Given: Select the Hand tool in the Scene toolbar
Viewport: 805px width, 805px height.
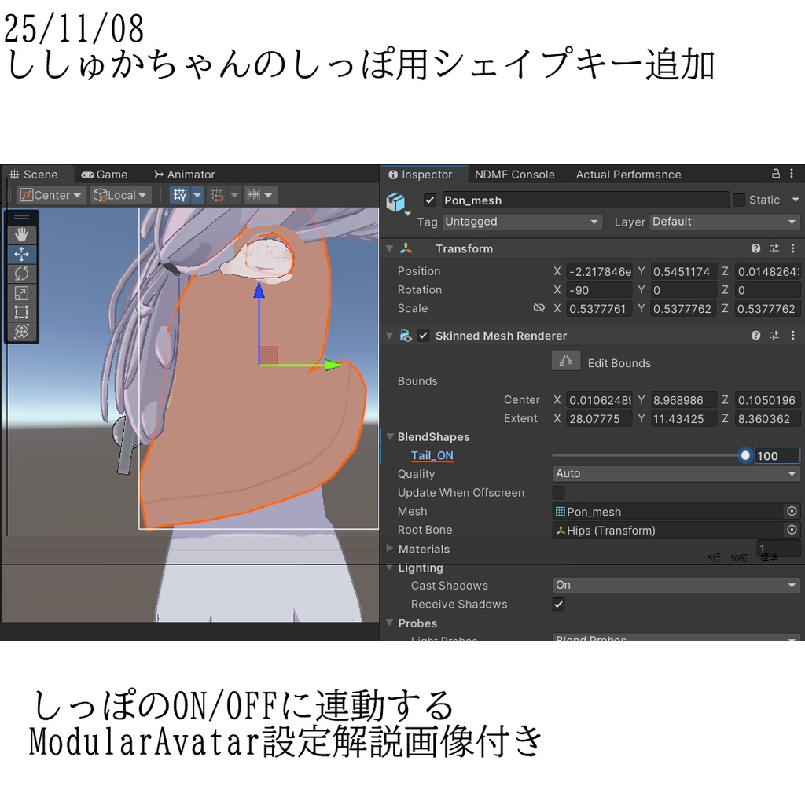Looking at the screenshot, I should [21, 233].
